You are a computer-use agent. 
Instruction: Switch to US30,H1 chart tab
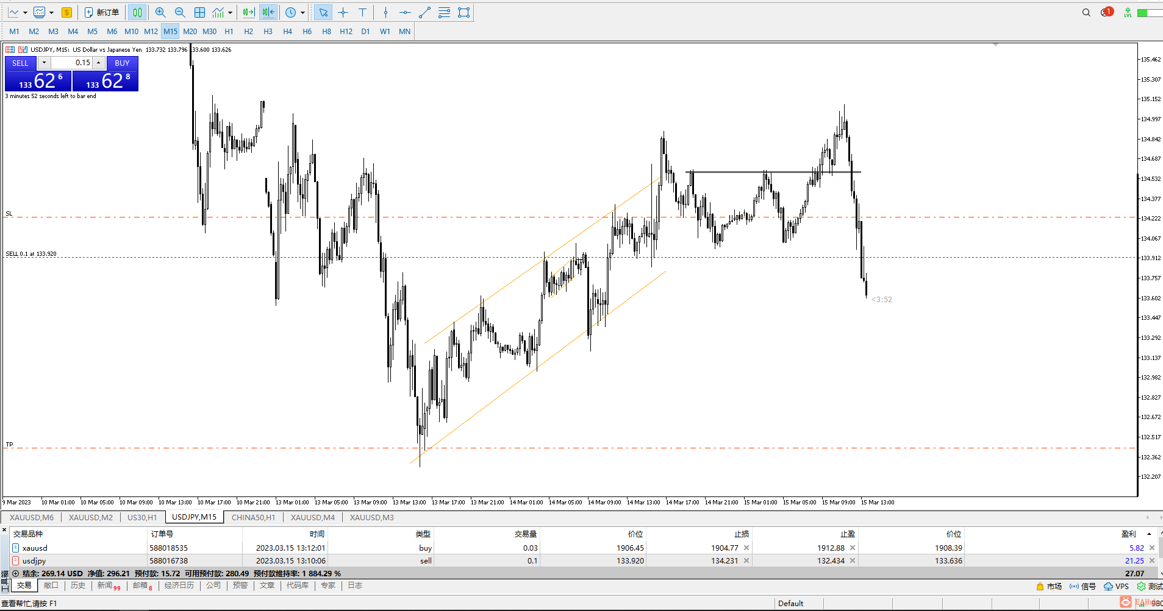tap(142, 517)
